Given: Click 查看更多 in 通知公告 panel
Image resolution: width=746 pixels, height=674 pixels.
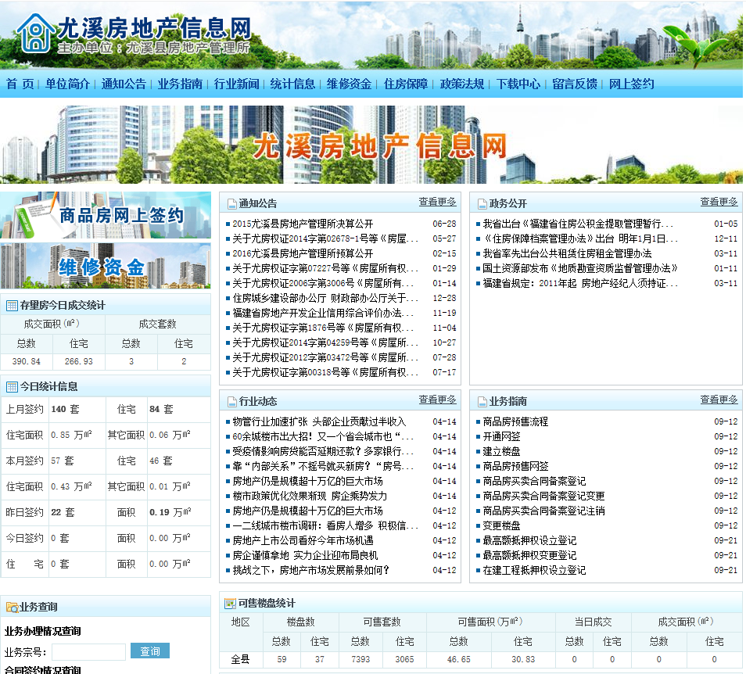Looking at the screenshot, I should (437, 202).
